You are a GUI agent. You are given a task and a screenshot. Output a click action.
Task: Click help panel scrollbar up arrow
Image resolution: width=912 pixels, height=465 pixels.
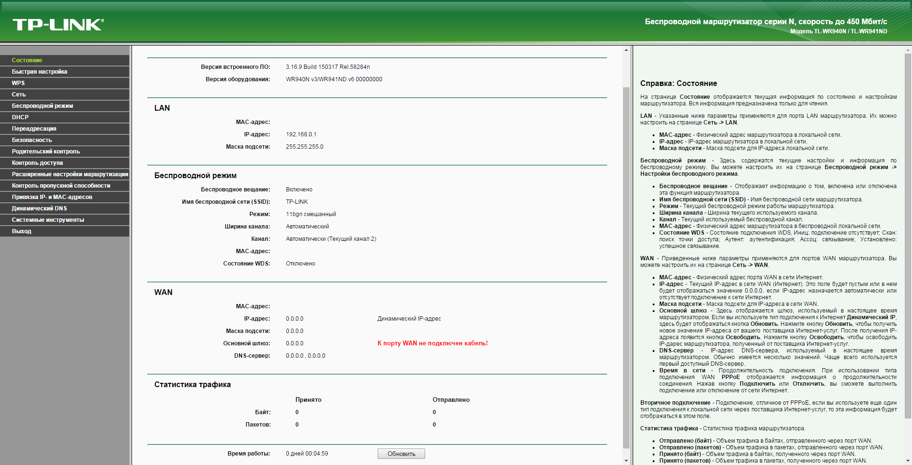click(908, 49)
